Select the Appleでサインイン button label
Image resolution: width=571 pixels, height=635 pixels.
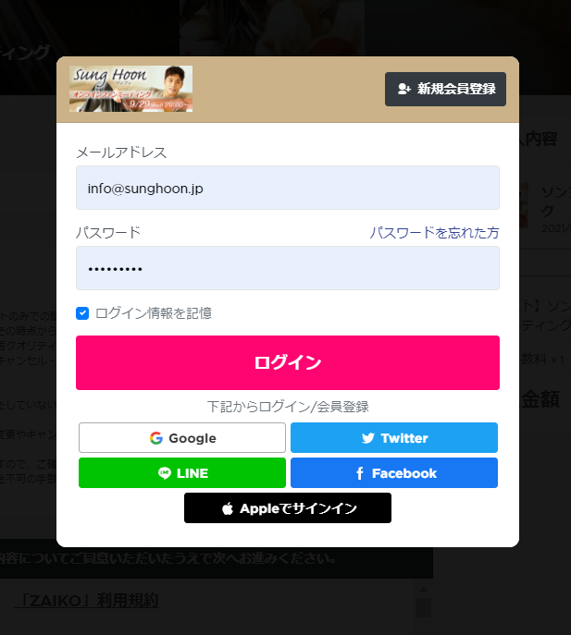coord(298,508)
